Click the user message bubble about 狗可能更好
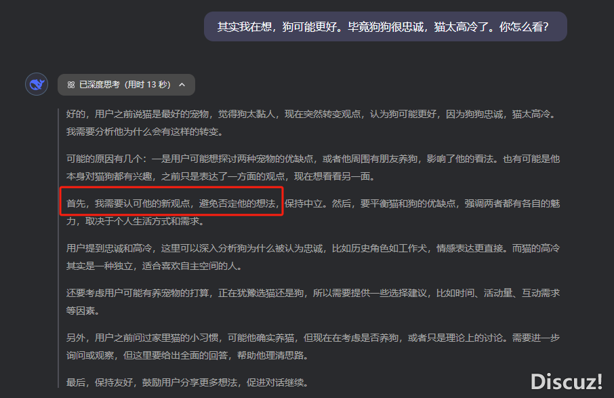The image size is (614, 398). coord(386,26)
